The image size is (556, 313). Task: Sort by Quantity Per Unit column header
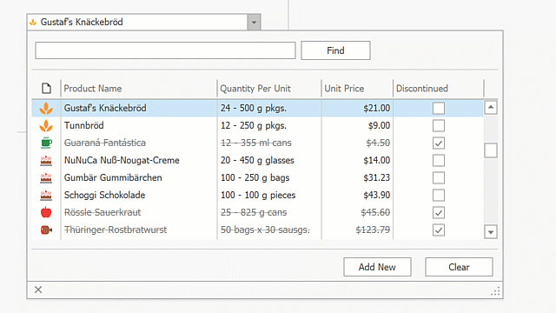(269, 89)
